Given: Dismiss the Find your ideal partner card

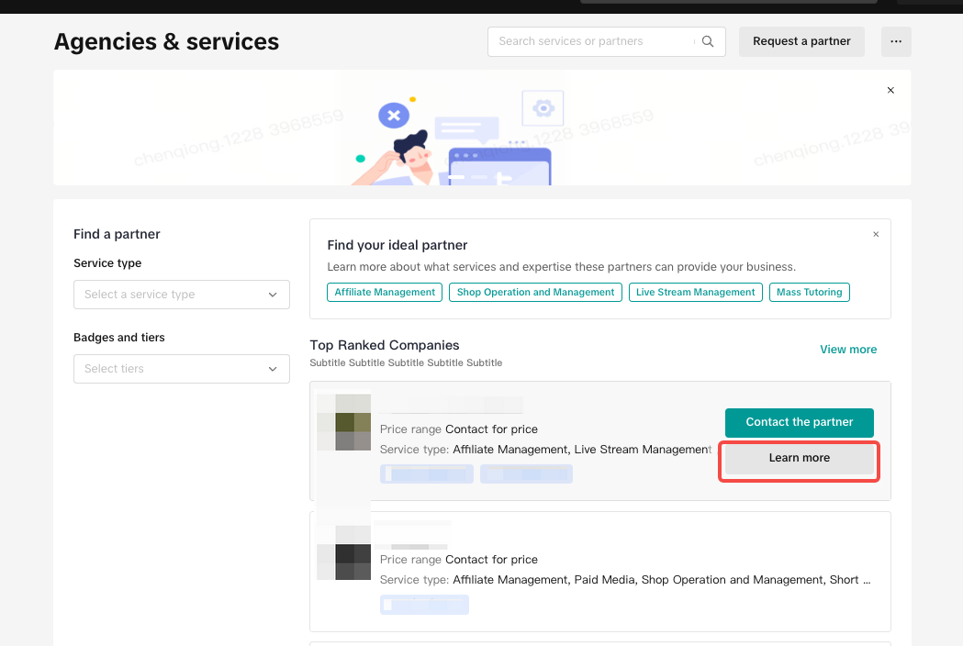Looking at the screenshot, I should pyautogui.click(x=876, y=235).
